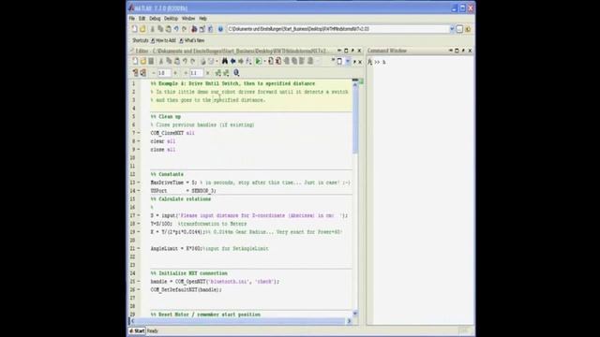Click Undo icon in Editor toolbar

click(x=185, y=61)
